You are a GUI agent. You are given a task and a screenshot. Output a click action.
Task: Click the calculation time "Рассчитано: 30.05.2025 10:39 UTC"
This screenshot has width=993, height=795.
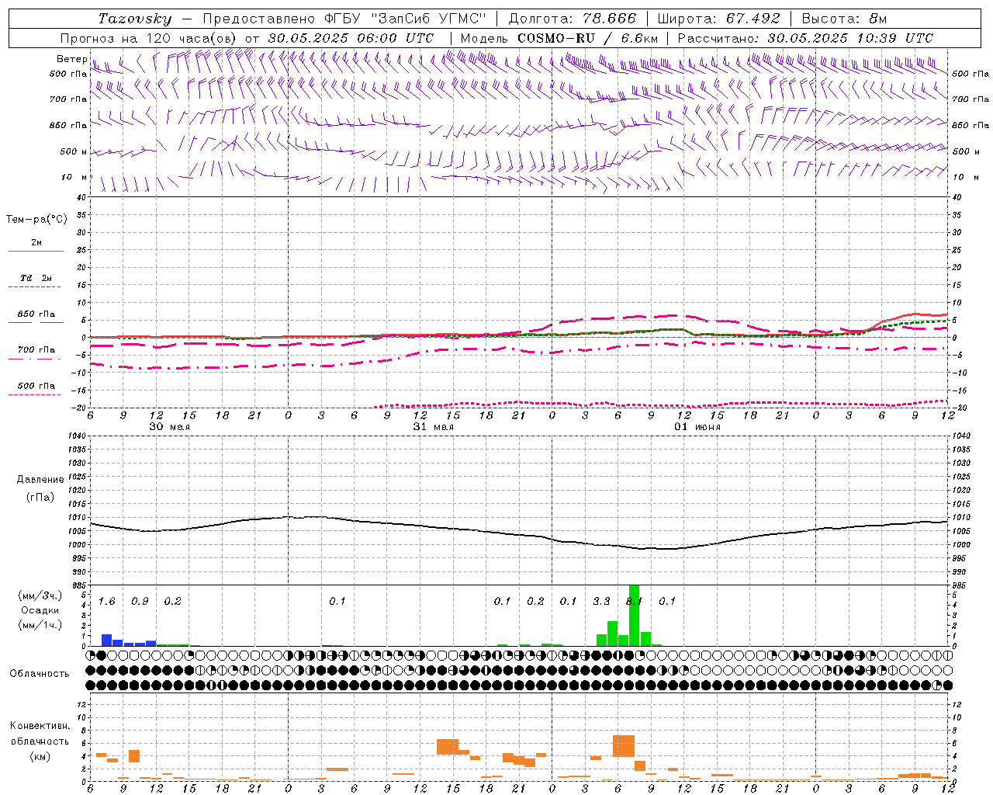[x=805, y=38]
